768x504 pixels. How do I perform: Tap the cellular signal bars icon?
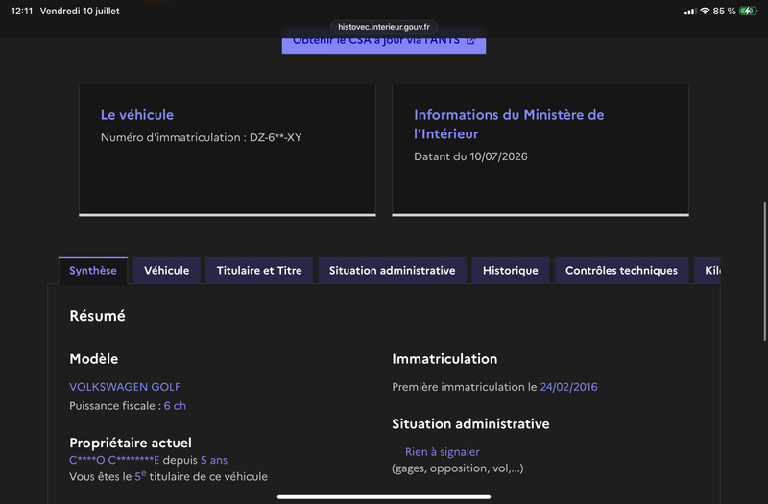tap(690, 12)
